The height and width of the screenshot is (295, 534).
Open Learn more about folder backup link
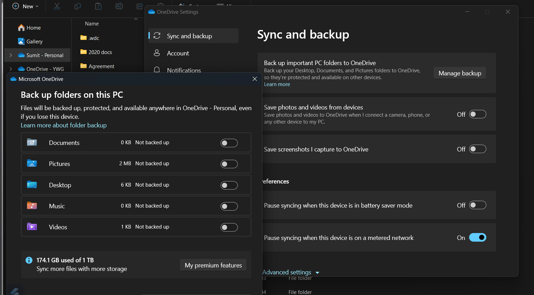coord(64,125)
